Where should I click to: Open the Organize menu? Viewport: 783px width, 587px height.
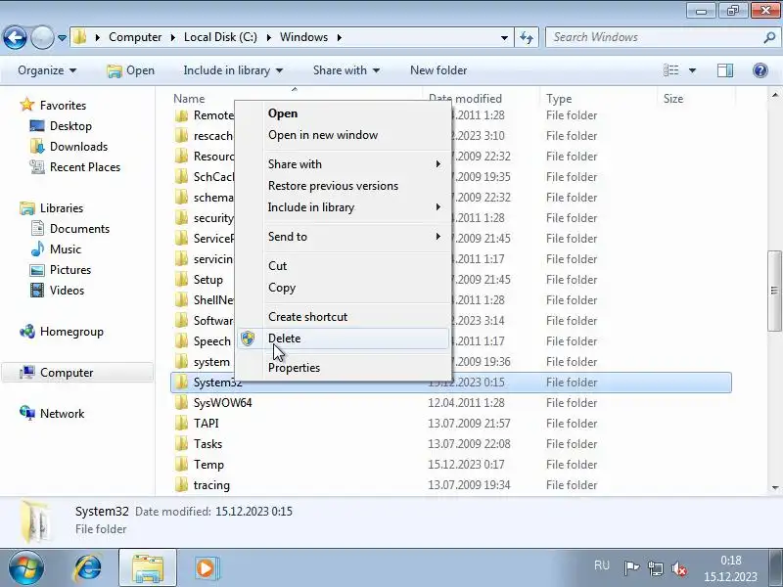[47, 70]
